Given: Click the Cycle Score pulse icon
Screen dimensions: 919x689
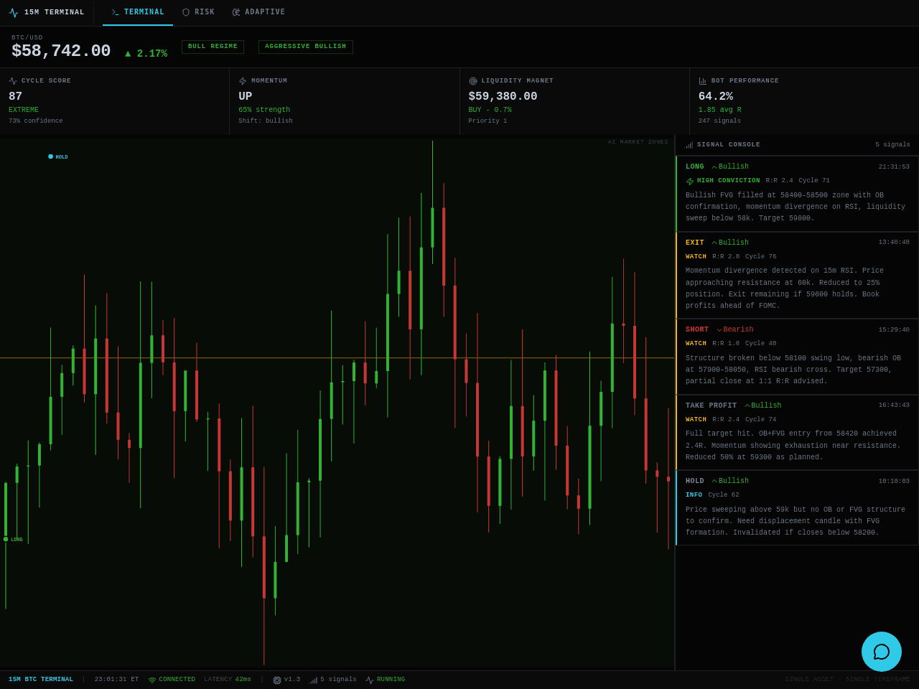Looking at the screenshot, I should [x=13, y=81].
